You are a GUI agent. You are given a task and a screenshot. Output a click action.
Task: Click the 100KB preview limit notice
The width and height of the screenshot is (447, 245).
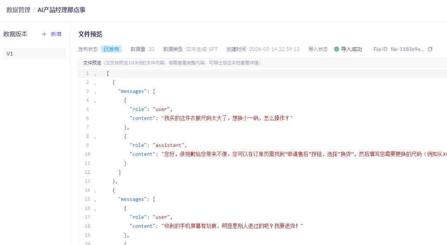(182, 63)
